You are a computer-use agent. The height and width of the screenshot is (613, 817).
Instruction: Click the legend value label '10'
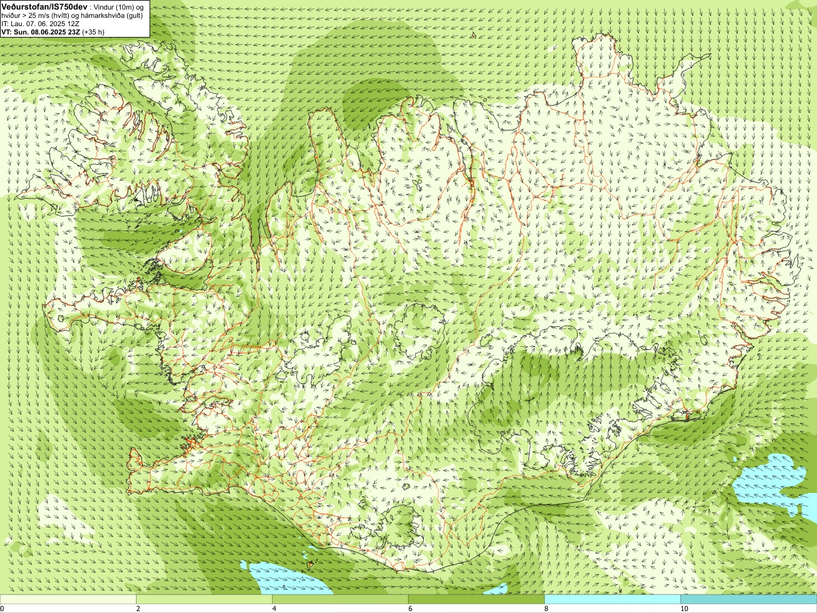684,609
